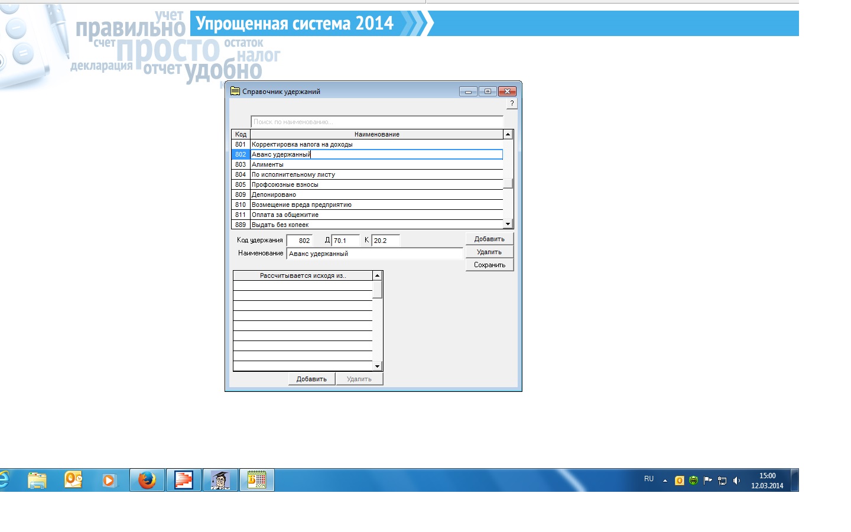The image size is (851, 532).
Task: Open Firefox from the taskbar
Action: pyautogui.click(x=147, y=480)
